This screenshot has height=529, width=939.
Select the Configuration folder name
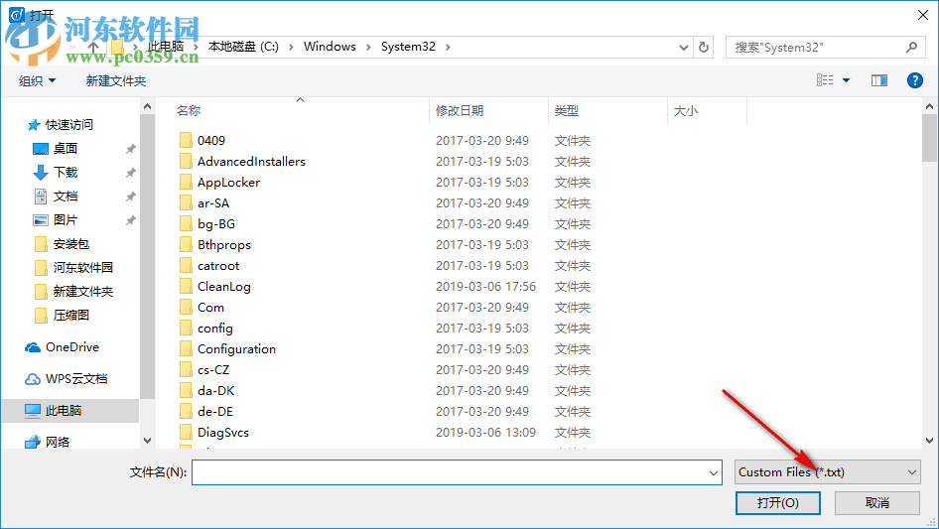coord(236,348)
